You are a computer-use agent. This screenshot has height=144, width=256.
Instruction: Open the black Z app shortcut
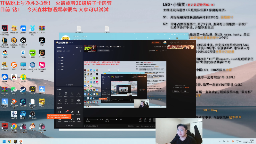coord(42,41)
